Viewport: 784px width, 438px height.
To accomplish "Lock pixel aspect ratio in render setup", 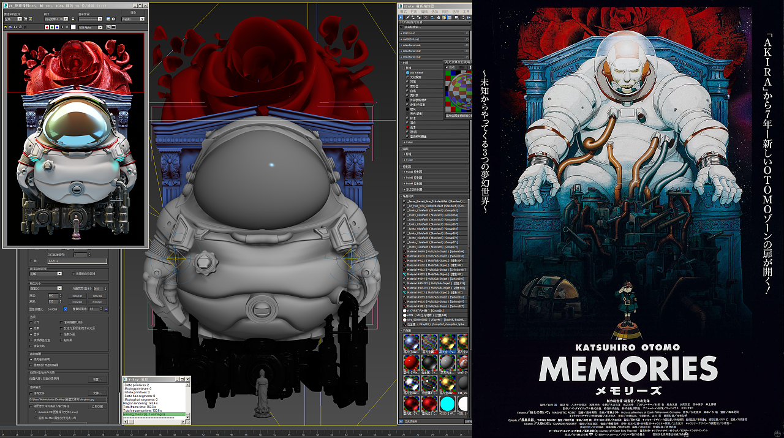I will point(106,309).
